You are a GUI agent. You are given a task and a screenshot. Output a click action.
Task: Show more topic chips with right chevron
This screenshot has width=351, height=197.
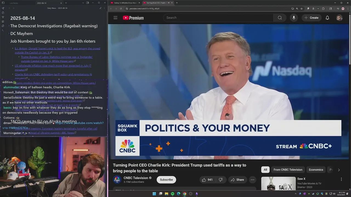click(x=339, y=170)
